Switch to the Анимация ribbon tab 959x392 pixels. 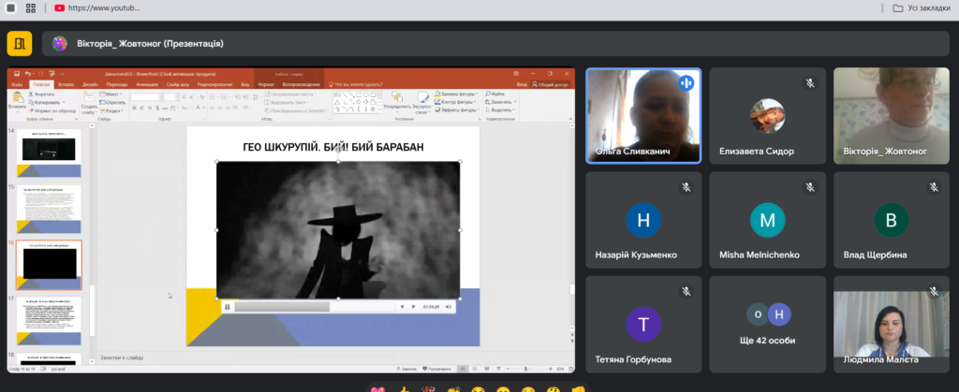147,85
